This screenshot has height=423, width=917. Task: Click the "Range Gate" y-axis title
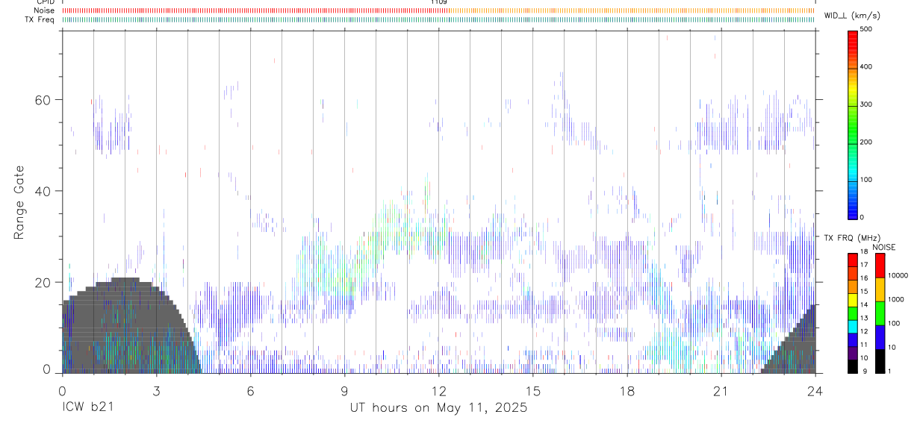(x=20, y=202)
